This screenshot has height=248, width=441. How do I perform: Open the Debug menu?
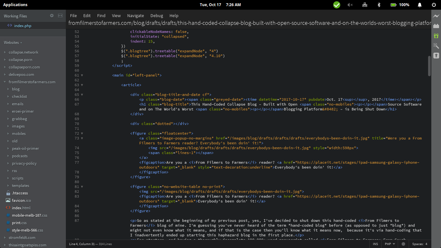pos(157,15)
